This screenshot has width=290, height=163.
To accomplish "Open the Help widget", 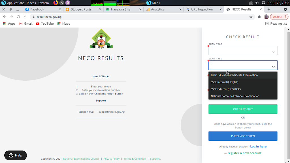I will pos(16,155).
